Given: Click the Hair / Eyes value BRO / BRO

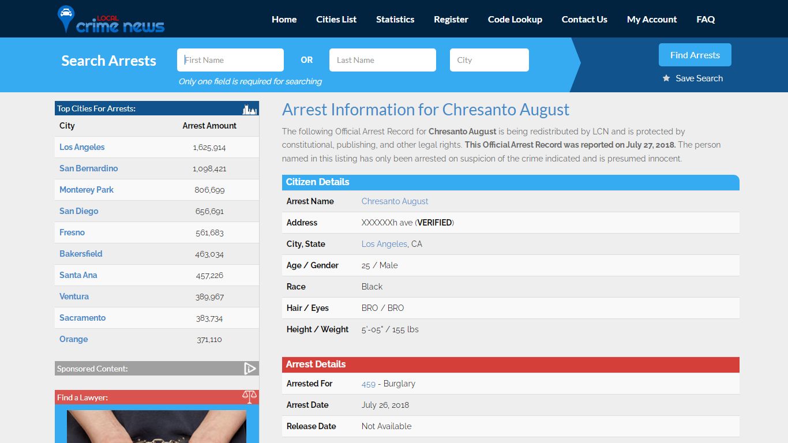Looking at the screenshot, I should 382,308.
